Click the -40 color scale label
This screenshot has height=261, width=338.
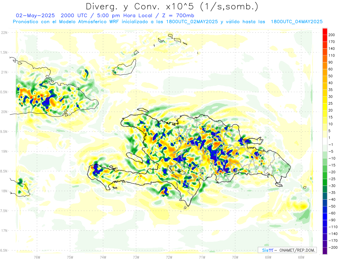coord(332,199)
